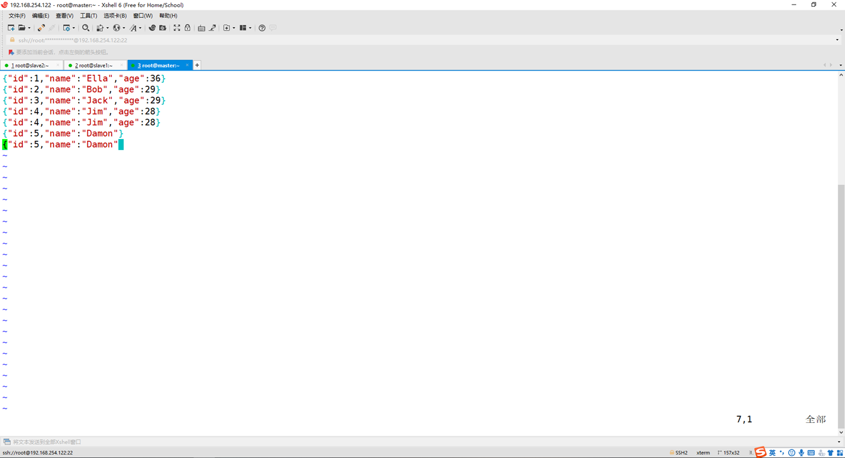Click the Full screen icon

click(177, 28)
